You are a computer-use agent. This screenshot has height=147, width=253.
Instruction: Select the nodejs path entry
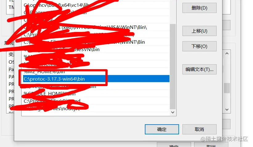96,108
